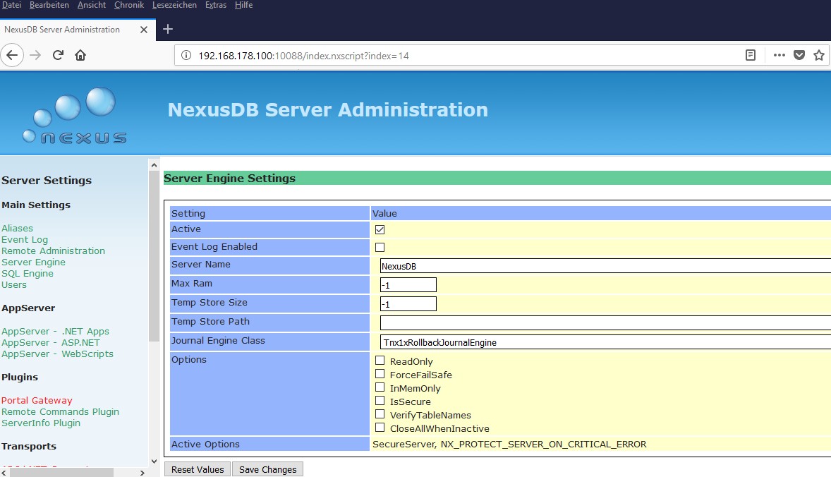Turn on the IsSecure option
The height and width of the screenshot is (477, 831).
click(x=380, y=401)
